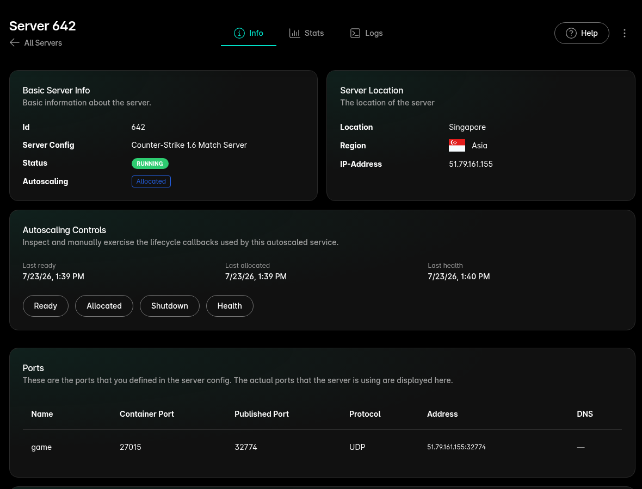The image size is (642, 489).
Task: Click the Address column header
Action: pos(442,414)
